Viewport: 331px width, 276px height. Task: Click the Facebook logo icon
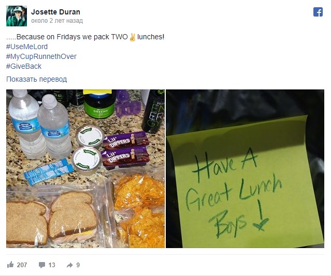318,12
